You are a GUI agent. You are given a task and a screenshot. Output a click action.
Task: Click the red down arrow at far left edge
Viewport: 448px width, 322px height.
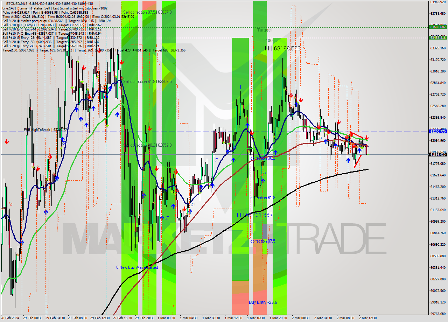(7, 142)
